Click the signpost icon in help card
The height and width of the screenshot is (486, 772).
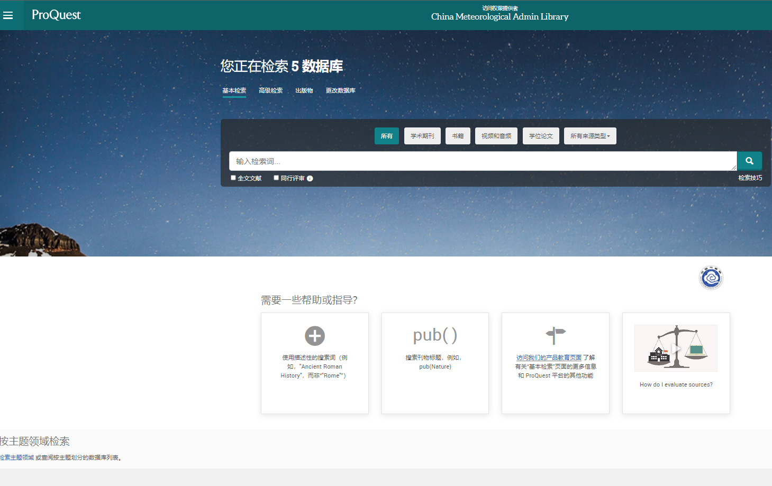pos(555,335)
